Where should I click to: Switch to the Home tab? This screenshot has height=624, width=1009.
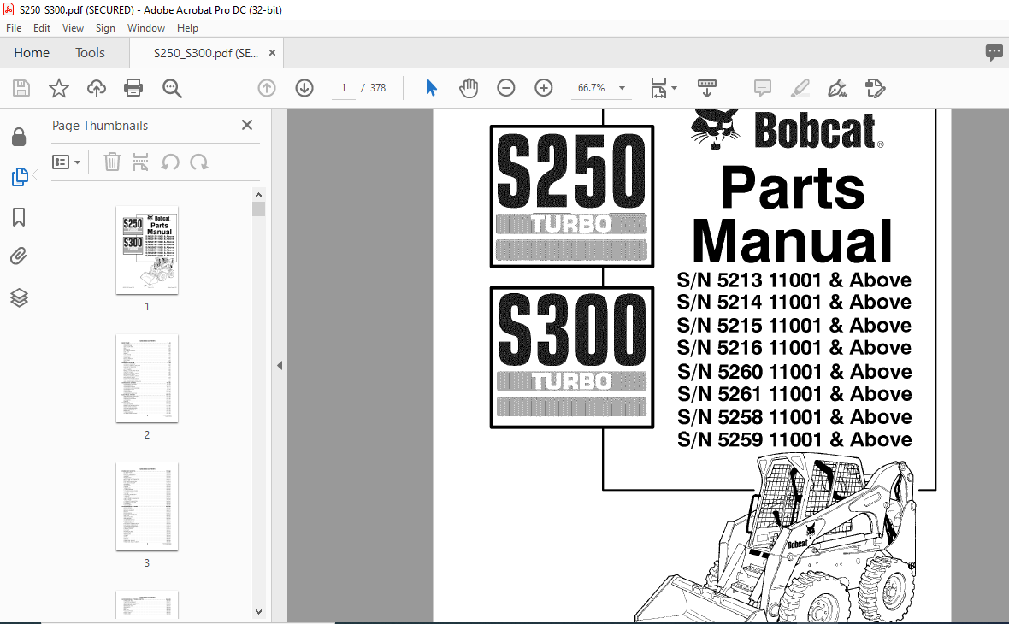click(32, 53)
